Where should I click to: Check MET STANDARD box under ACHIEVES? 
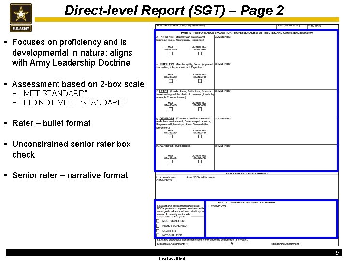[x=171, y=161]
